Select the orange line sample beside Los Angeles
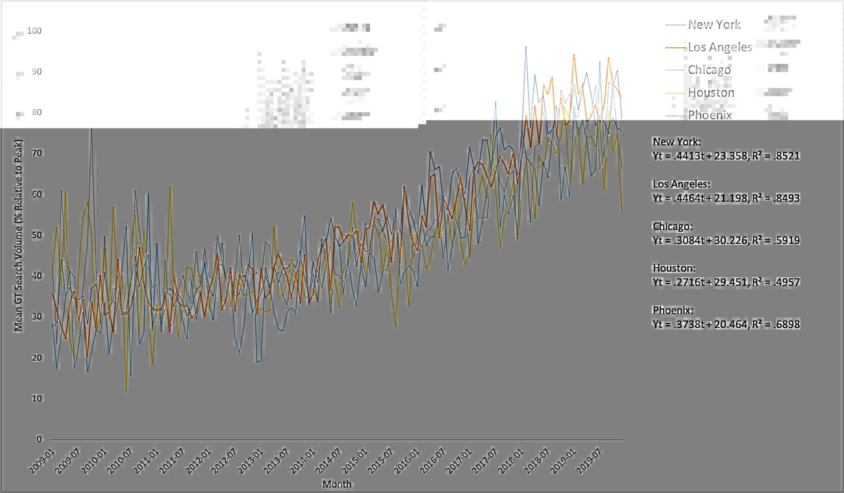844x493 pixels. (x=676, y=47)
